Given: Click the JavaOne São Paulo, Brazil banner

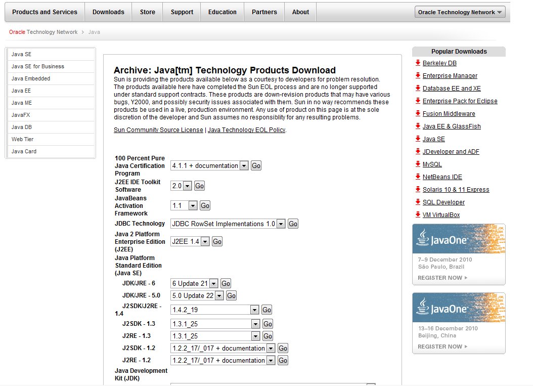Looking at the screenshot, I should [459, 254].
